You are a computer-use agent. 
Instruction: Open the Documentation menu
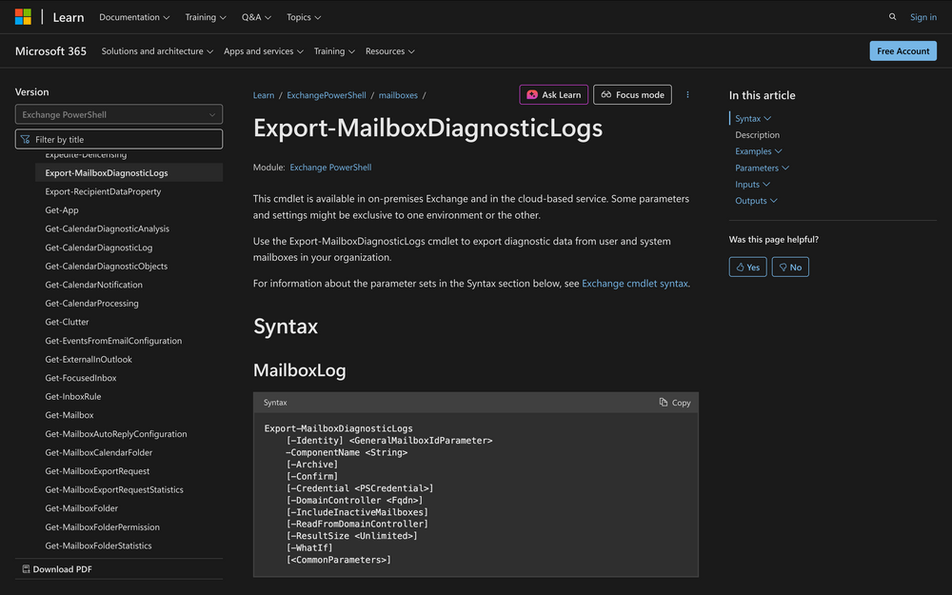[x=133, y=16]
